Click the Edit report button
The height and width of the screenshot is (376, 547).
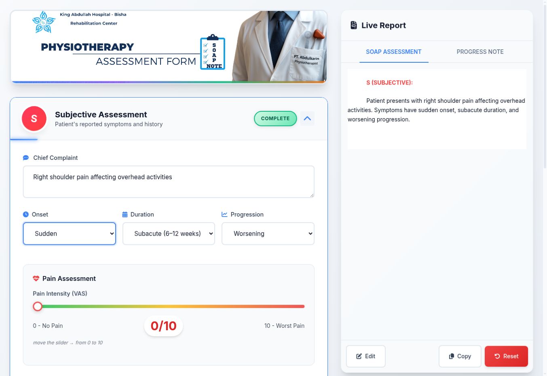[366, 356]
